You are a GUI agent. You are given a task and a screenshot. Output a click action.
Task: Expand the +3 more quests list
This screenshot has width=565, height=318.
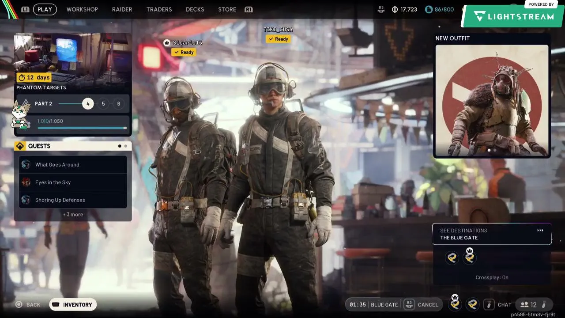(73, 214)
